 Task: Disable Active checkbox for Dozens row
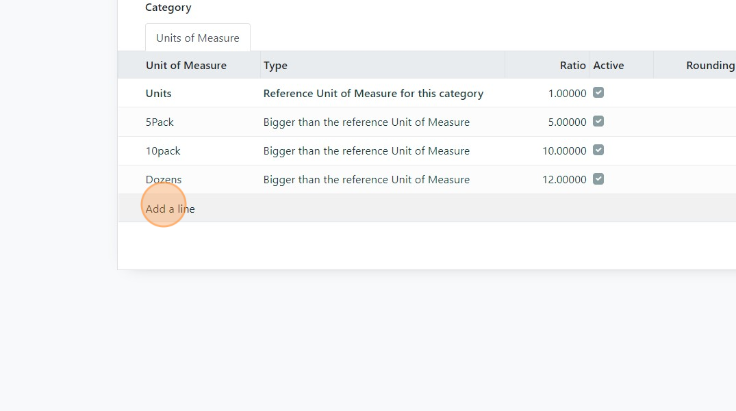[598, 178]
